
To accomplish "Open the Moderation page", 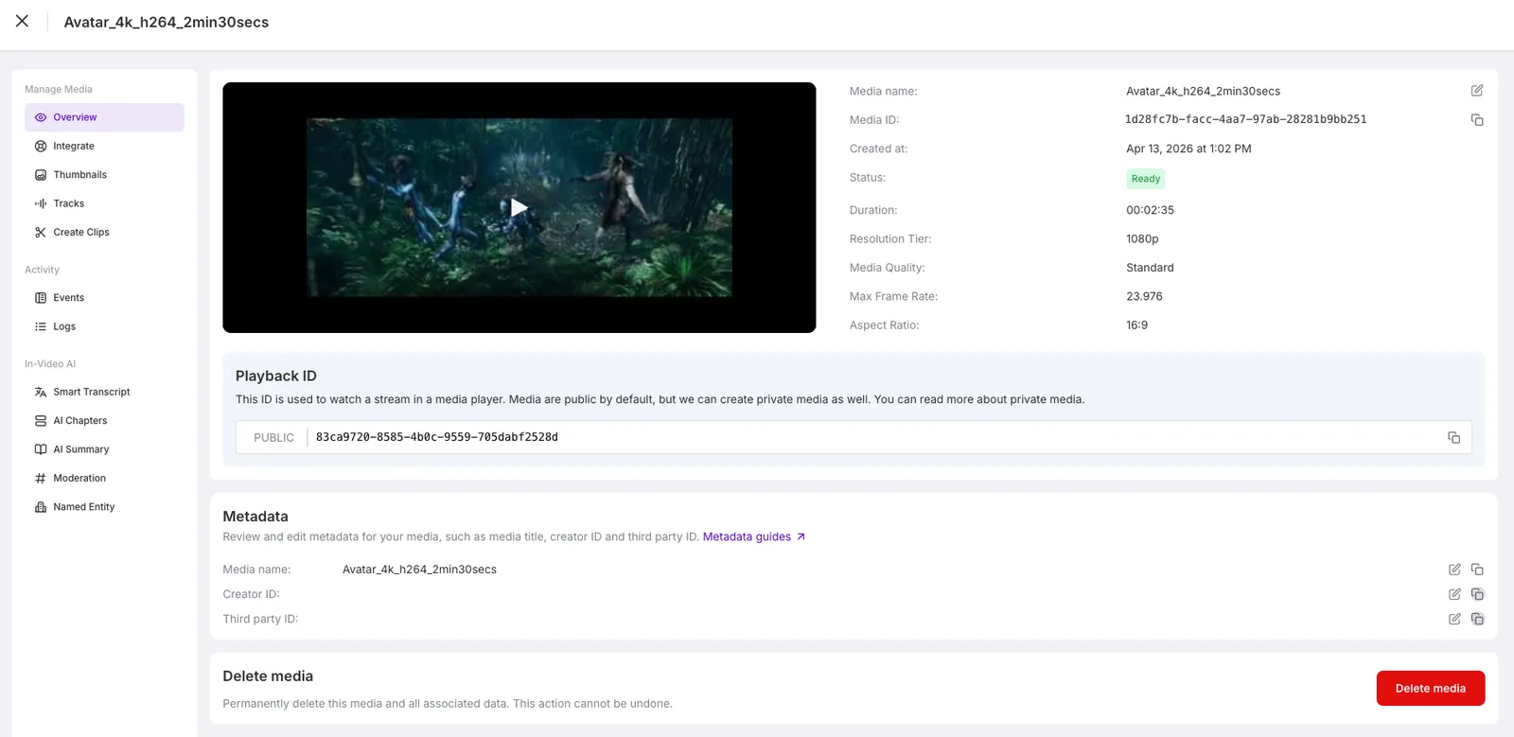I will [104, 478].
